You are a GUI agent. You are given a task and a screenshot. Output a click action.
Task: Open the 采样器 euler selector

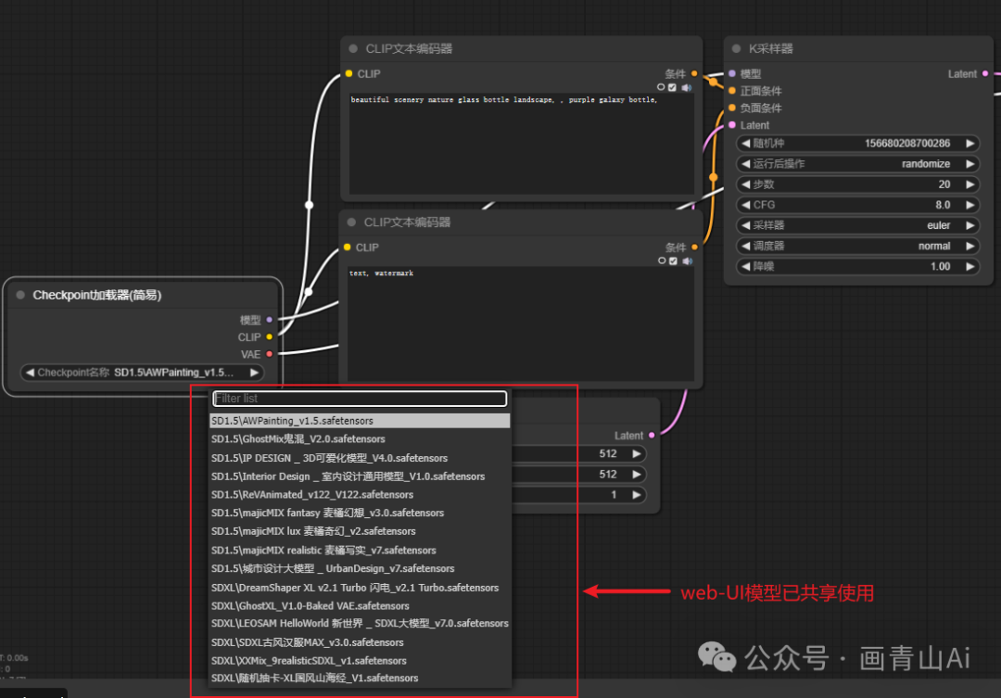858,225
